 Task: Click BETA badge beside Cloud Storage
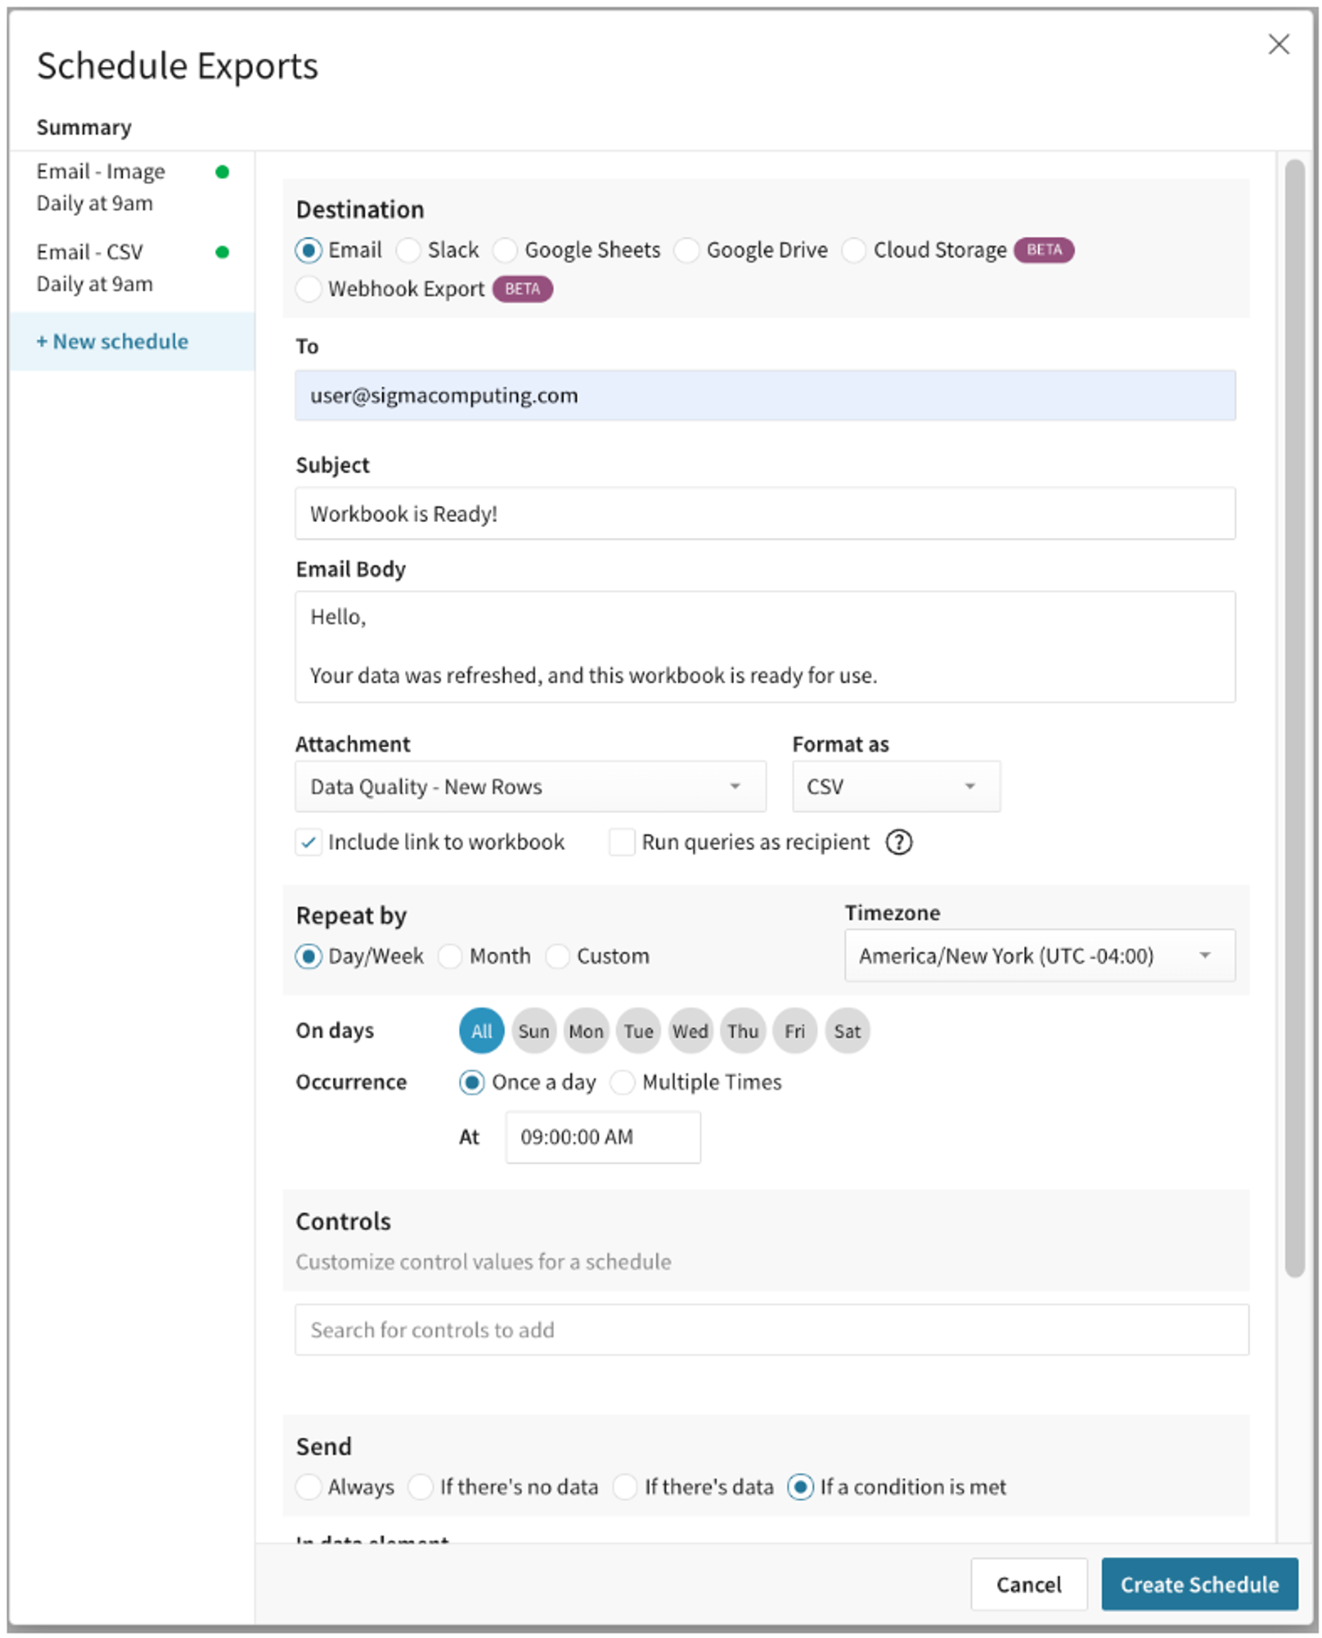pyautogui.click(x=1044, y=250)
